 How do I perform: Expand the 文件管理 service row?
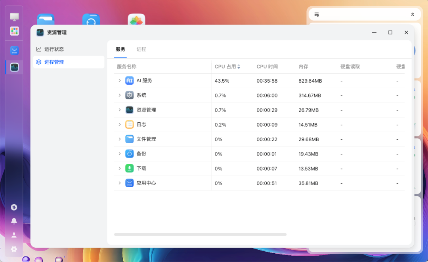click(x=120, y=139)
